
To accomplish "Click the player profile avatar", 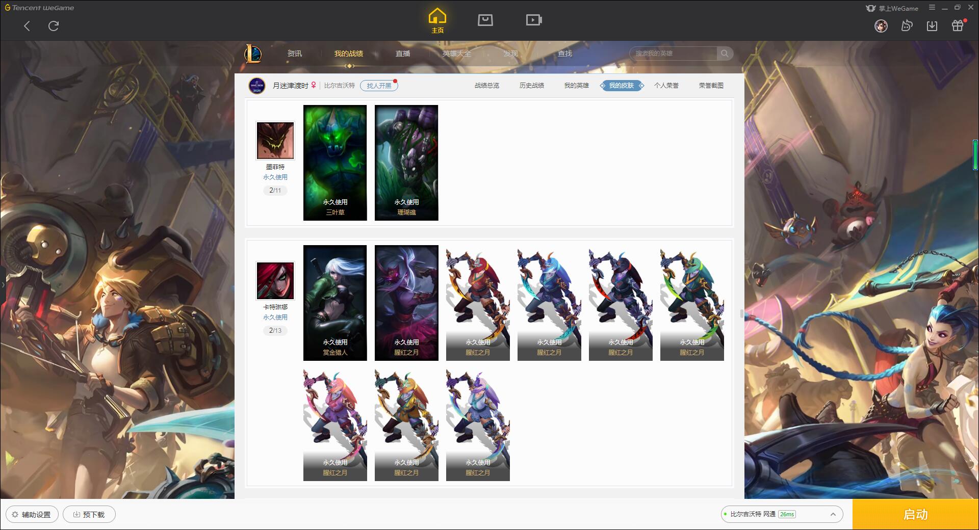I will coord(257,86).
